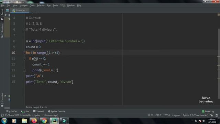The height and width of the screenshot is (124, 220).
Task: Click the project view icon beside tab
Action: tap(7, 10)
